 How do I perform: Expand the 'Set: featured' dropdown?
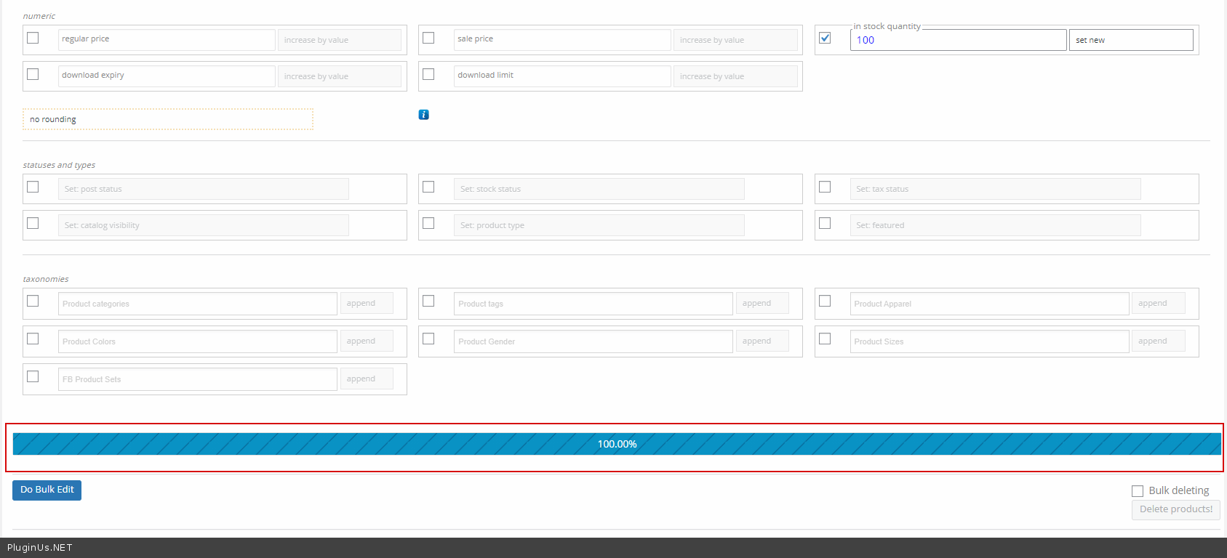tap(994, 225)
